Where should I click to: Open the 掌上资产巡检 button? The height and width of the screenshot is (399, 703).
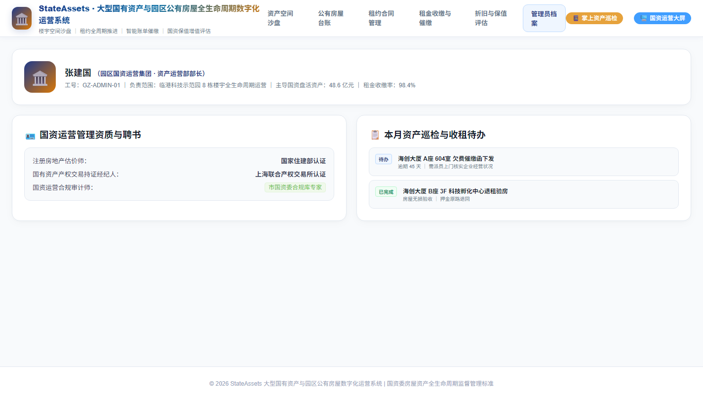594,18
